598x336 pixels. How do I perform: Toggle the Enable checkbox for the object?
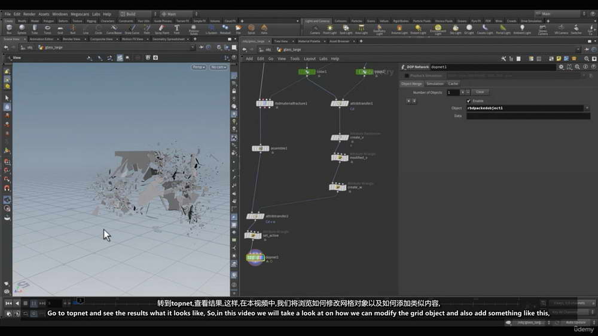(x=469, y=101)
